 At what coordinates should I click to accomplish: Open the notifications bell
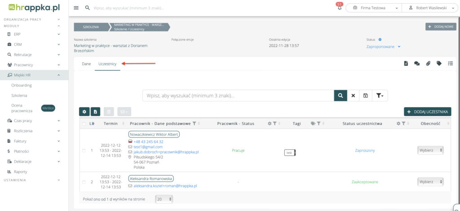click(x=340, y=8)
